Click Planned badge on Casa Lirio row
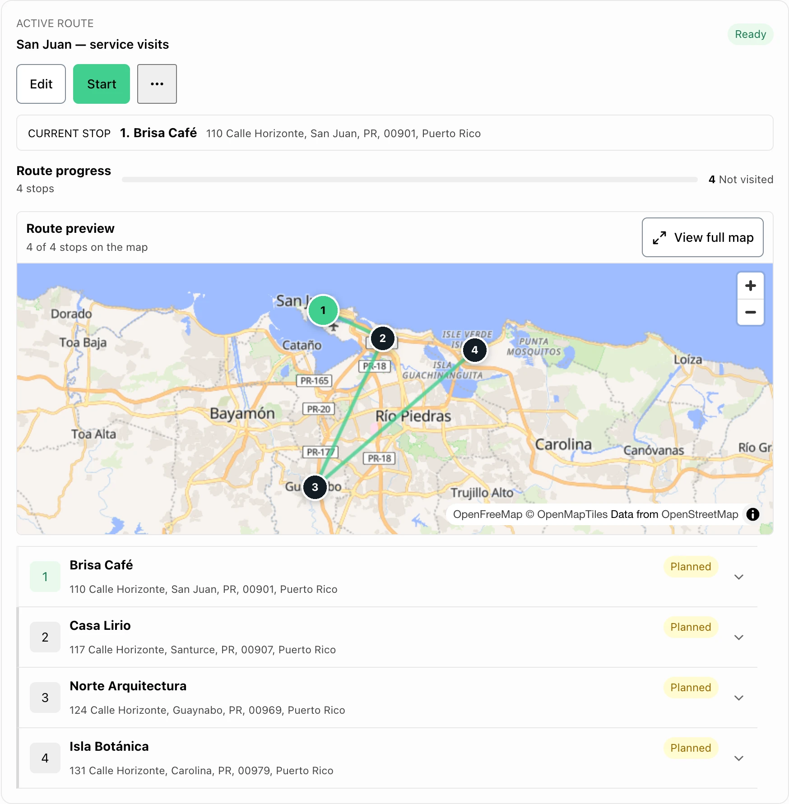Viewport: 789px width, 804px height. point(691,627)
